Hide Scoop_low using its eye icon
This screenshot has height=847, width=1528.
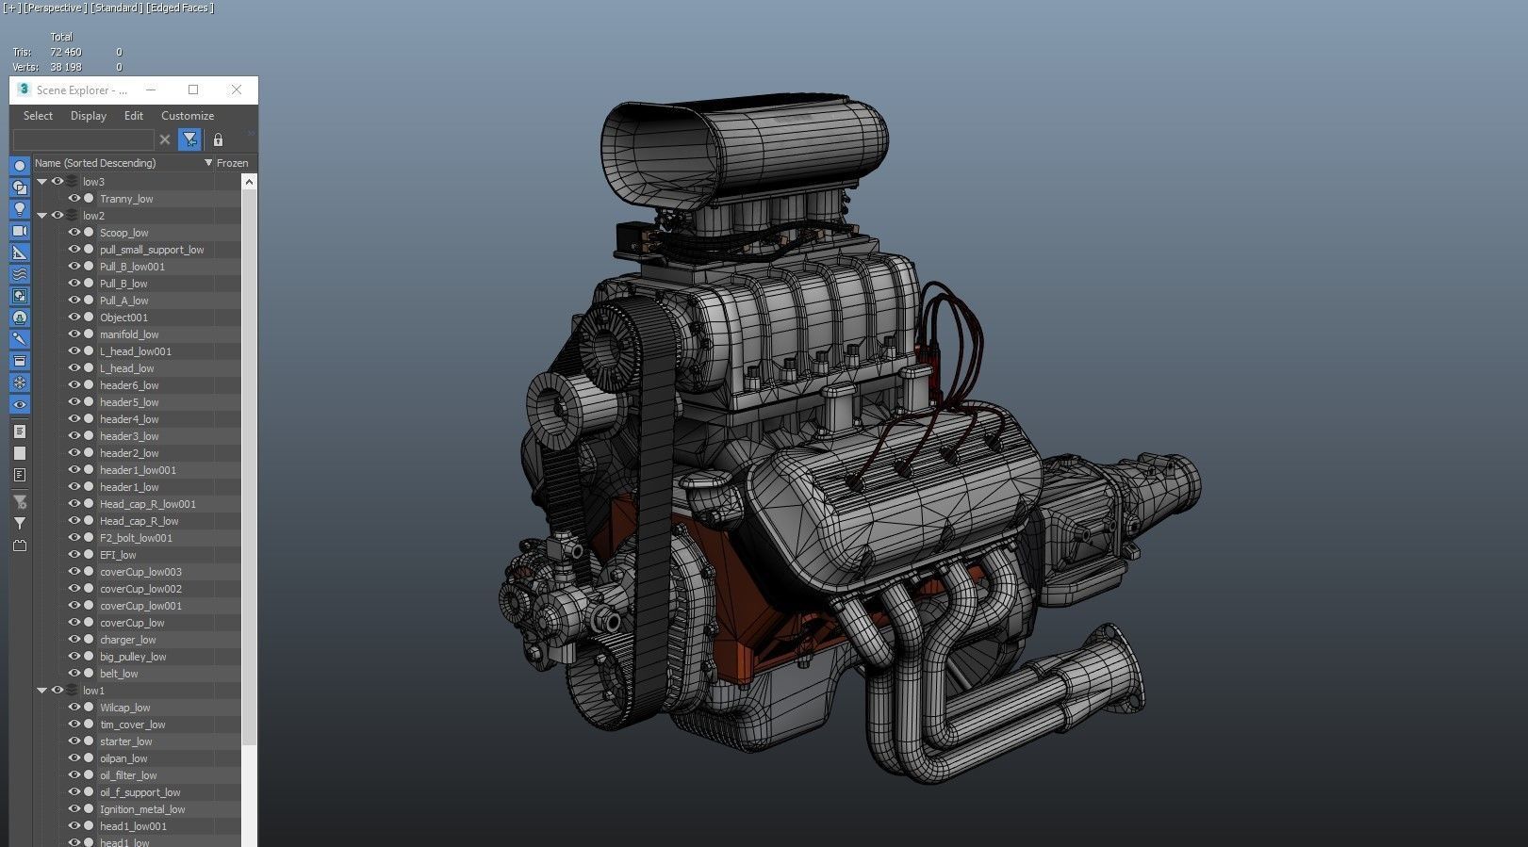(74, 233)
